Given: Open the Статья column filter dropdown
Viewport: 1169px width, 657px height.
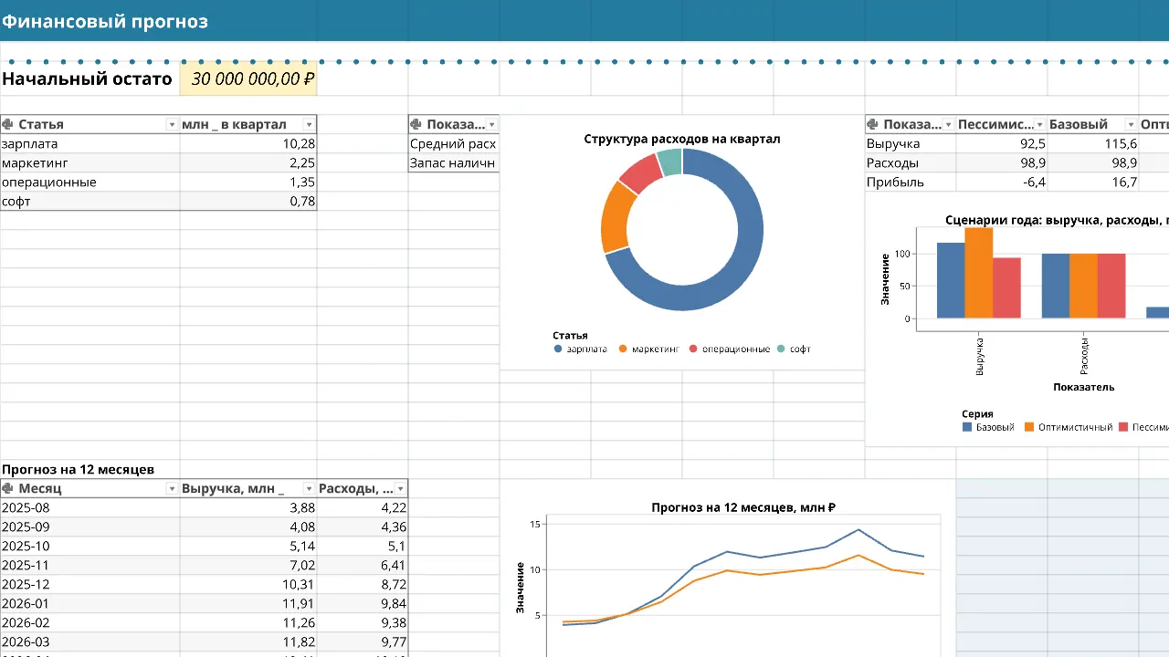Looking at the screenshot, I should coord(171,124).
